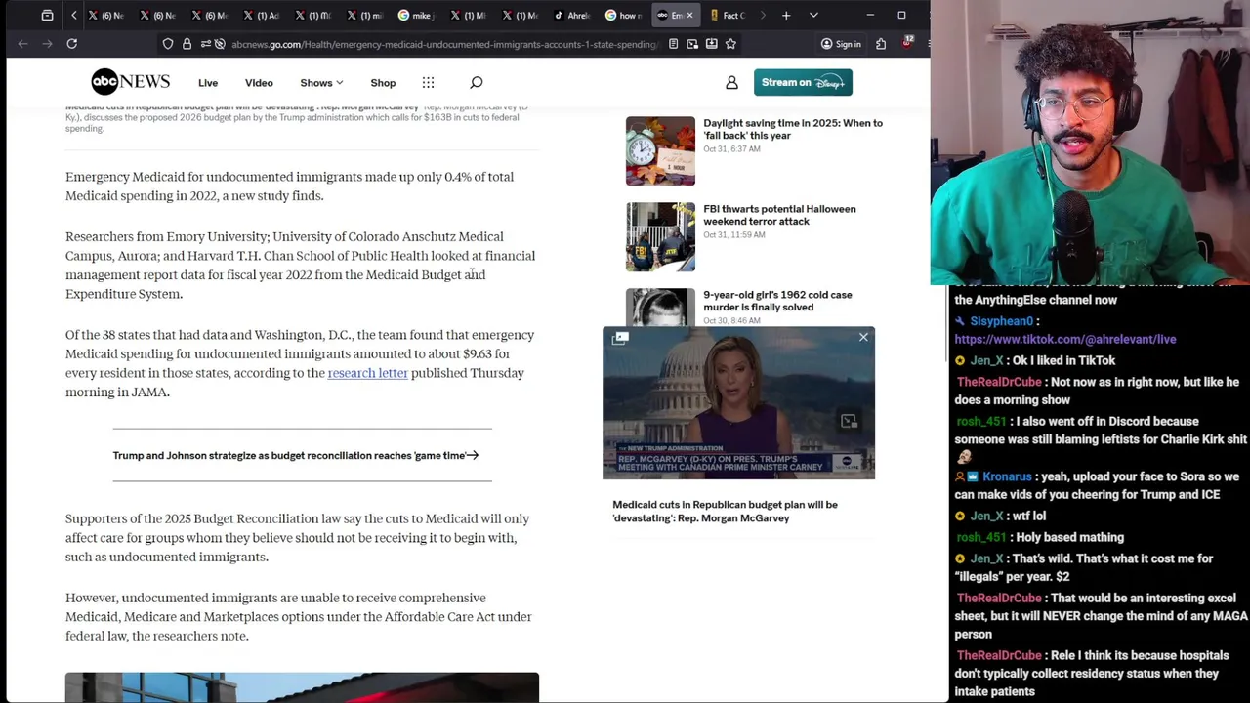Click the ABC News logo
Screen dimensions: 1250x703
130,82
